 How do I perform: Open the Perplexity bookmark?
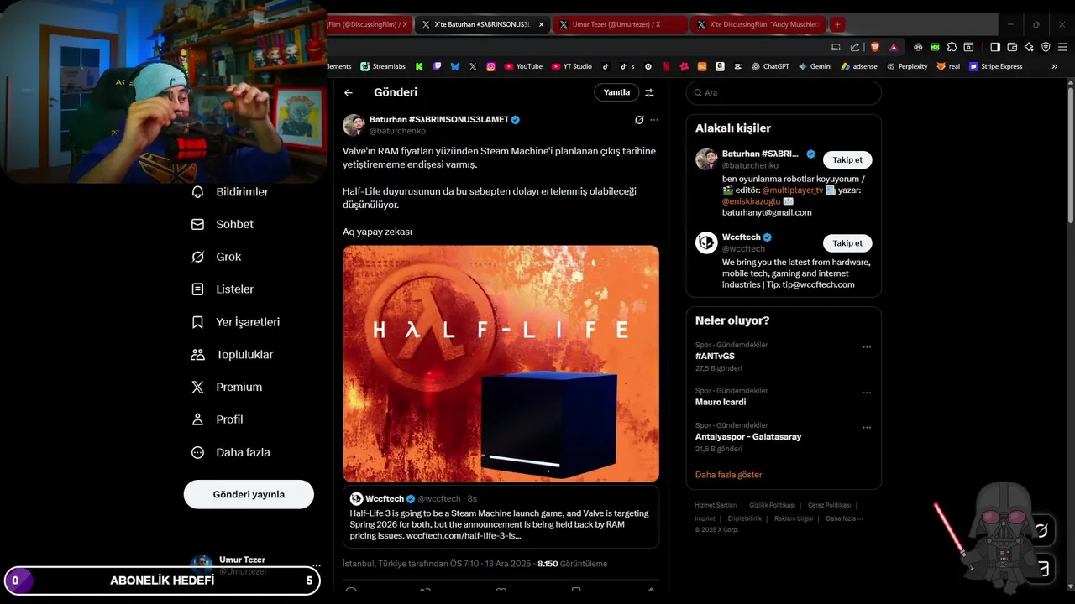(x=907, y=66)
